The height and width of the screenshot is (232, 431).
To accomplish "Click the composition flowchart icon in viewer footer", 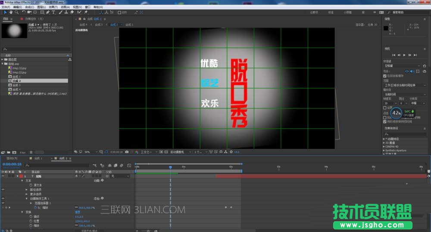I will click(226, 152).
